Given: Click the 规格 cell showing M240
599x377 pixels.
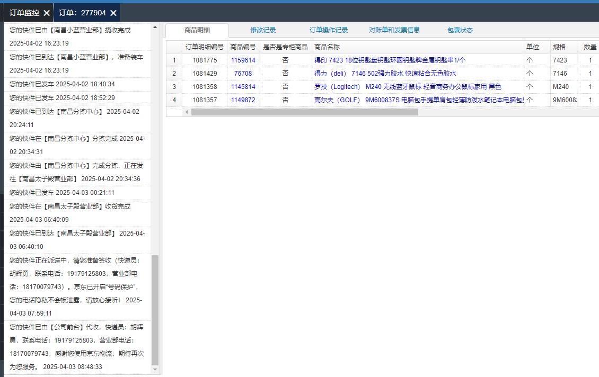Looking at the screenshot, I should tap(563, 87).
